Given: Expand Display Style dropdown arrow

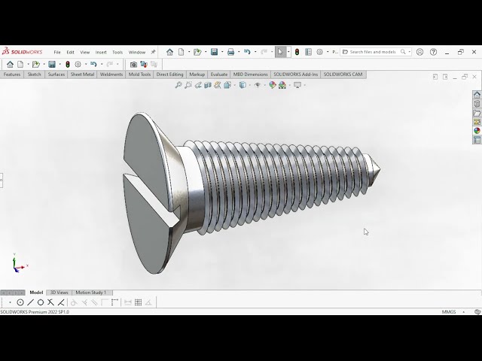Looking at the screenshot, I should (x=249, y=85).
